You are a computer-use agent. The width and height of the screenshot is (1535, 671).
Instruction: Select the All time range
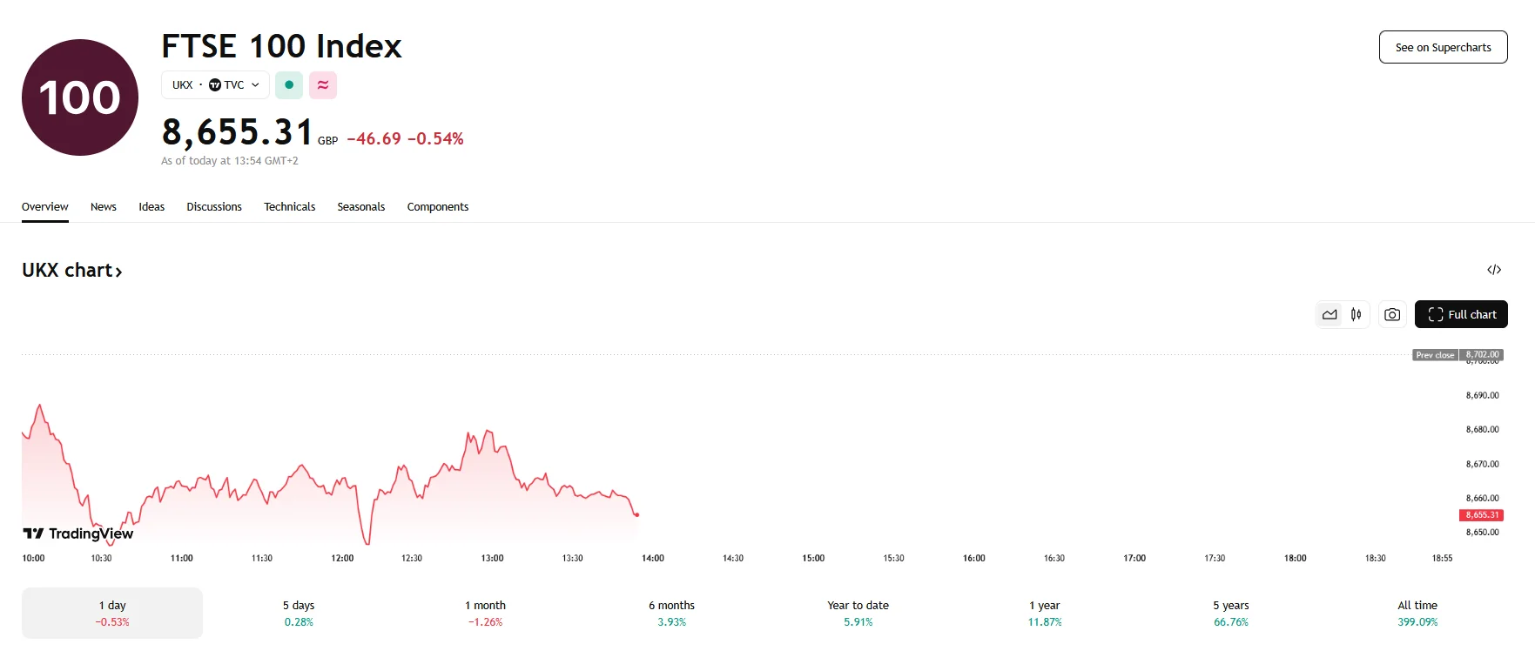pos(1417,613)
